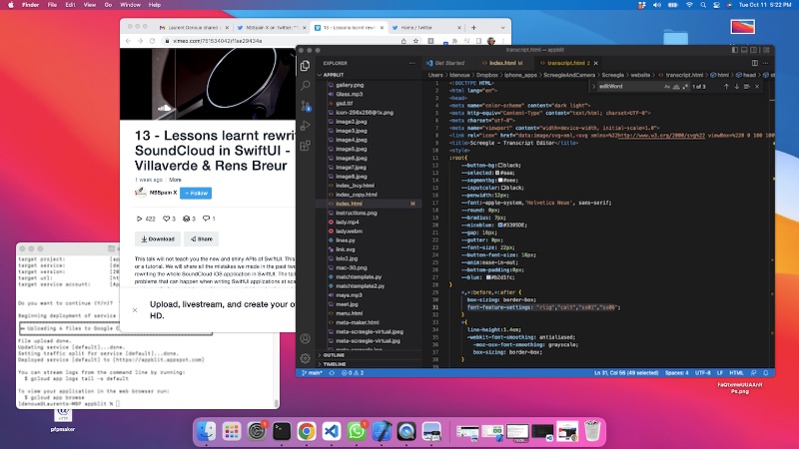Open the Source Control view icon
Screen dimensions: 799x449
(x=306, y=106)
